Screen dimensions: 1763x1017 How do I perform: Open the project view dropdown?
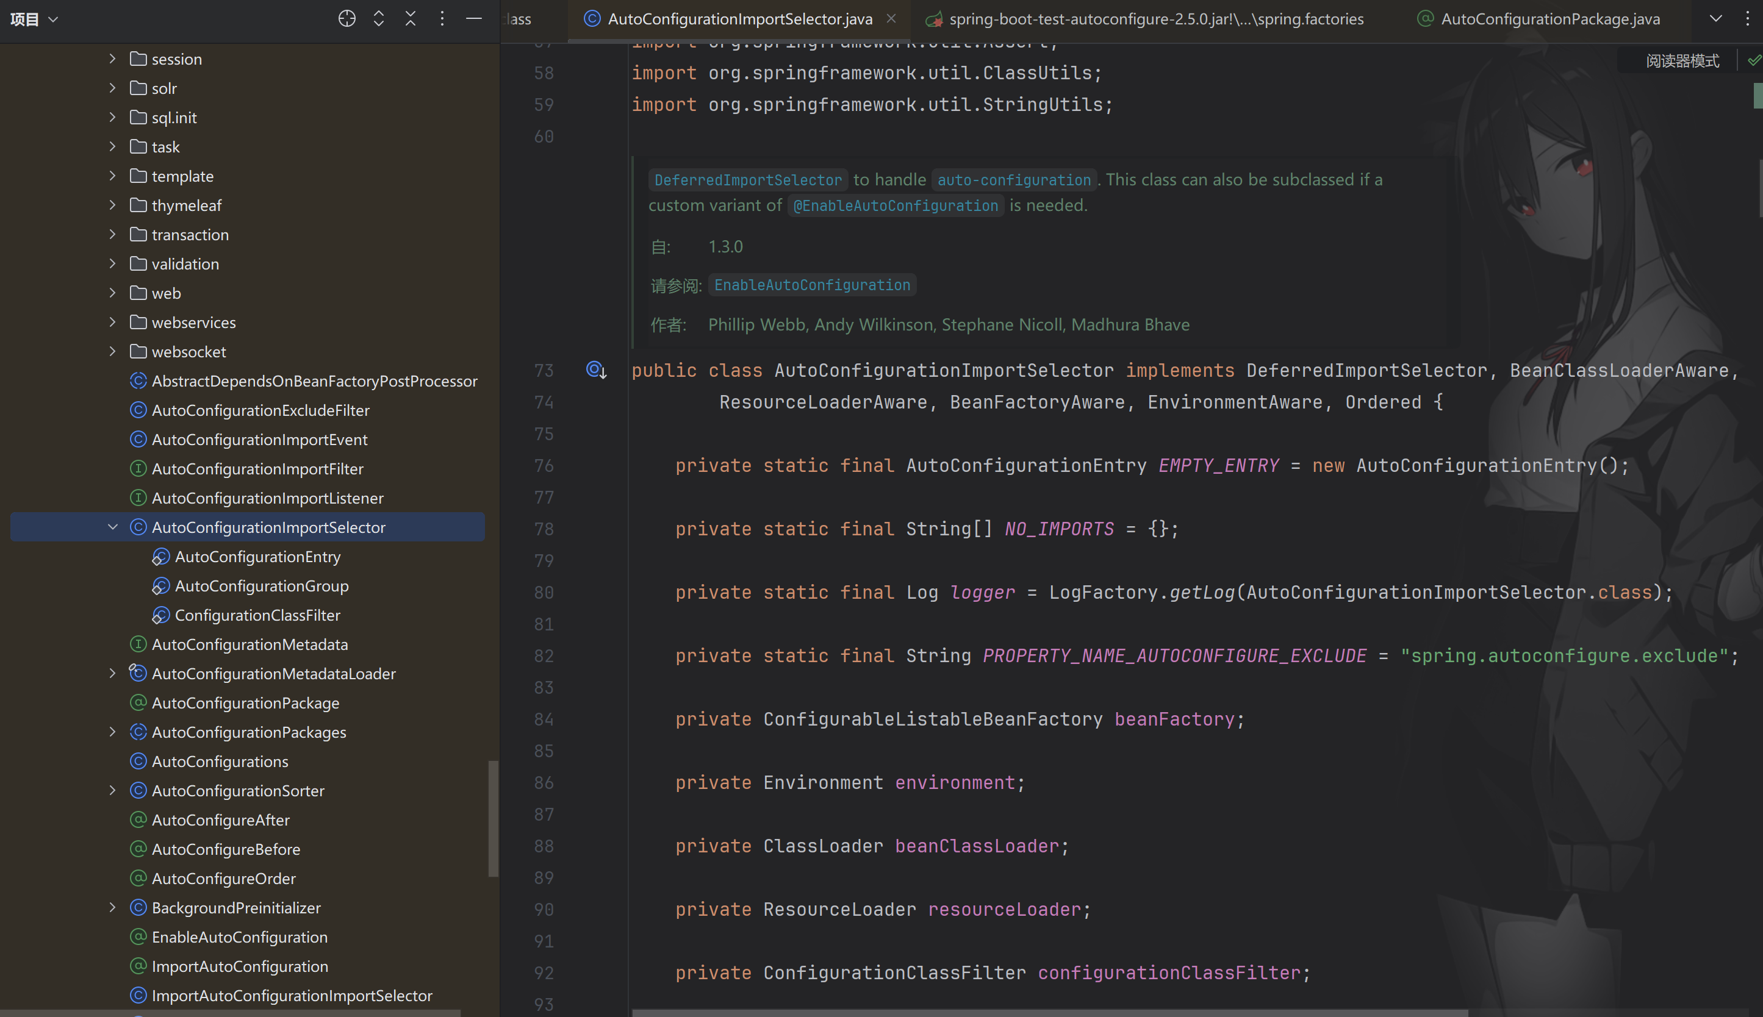[34, 19]
